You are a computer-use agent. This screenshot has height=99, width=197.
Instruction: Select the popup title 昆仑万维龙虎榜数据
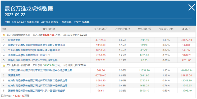[29, 9]
